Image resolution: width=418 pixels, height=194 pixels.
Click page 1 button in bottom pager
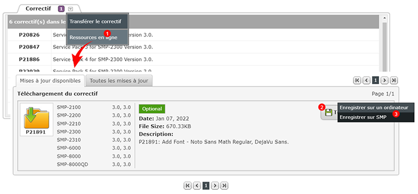tap(206, 186)
